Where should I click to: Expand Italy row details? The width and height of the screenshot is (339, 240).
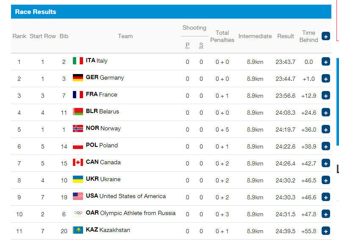pos(325,61)
